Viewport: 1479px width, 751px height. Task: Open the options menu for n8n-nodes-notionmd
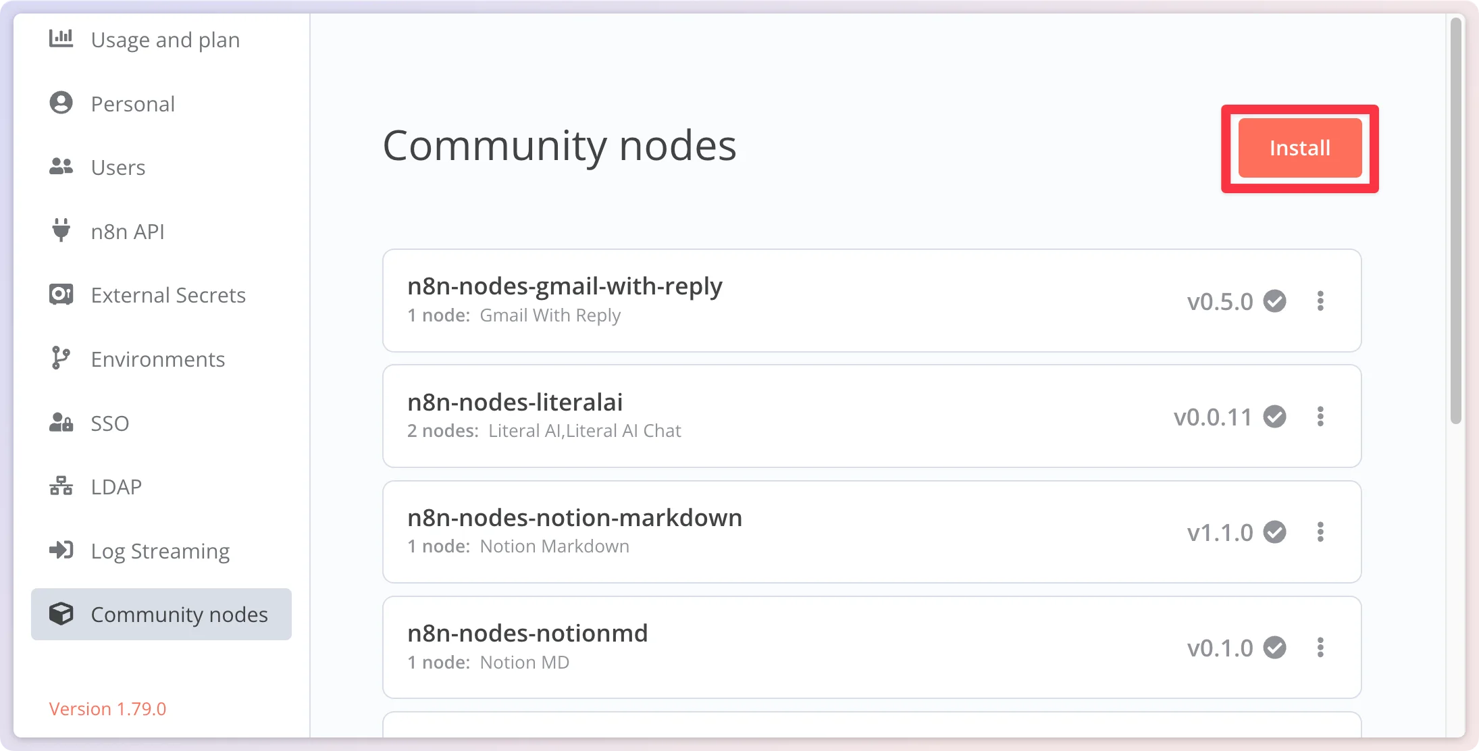point(1321,648)
